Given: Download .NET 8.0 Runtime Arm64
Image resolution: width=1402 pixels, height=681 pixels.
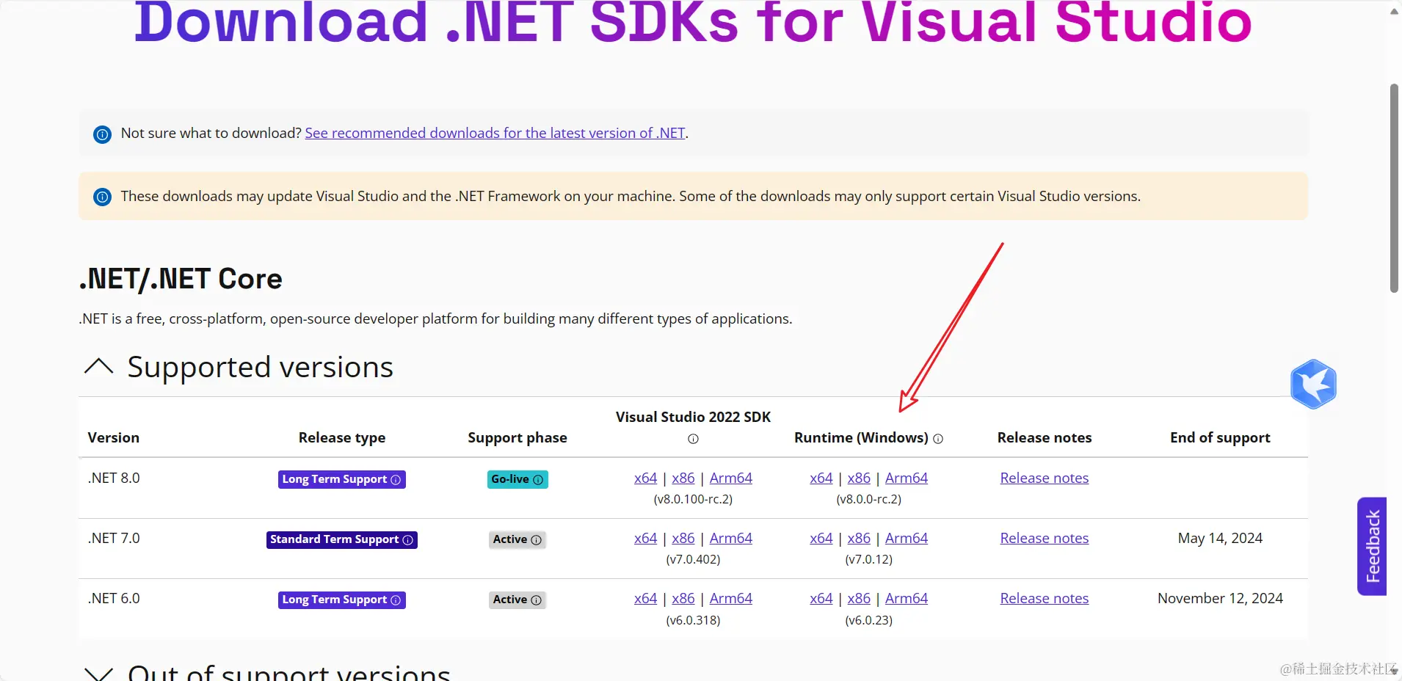Looking at the screenshot, I should [907, 478].
